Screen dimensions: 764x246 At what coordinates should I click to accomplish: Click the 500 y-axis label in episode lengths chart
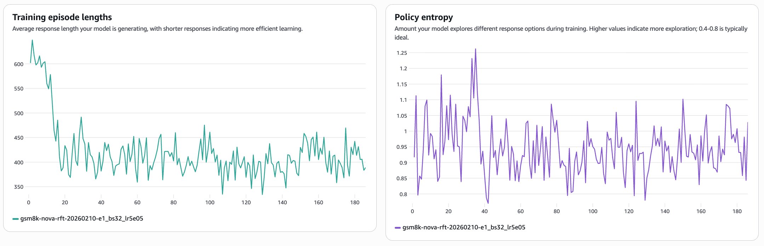coord(19,113)
